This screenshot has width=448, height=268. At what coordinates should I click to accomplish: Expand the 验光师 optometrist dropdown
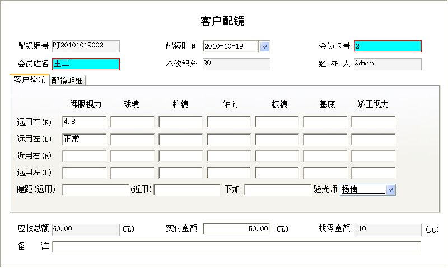391,190
